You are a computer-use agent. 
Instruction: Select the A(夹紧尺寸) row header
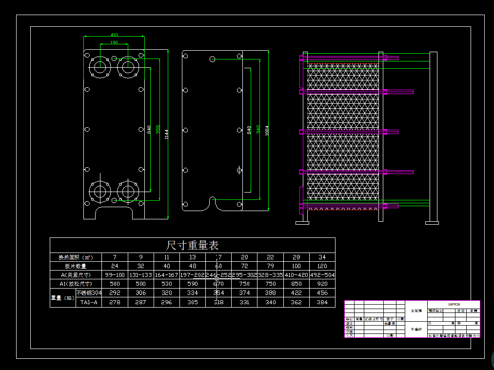tap(76, 275)
